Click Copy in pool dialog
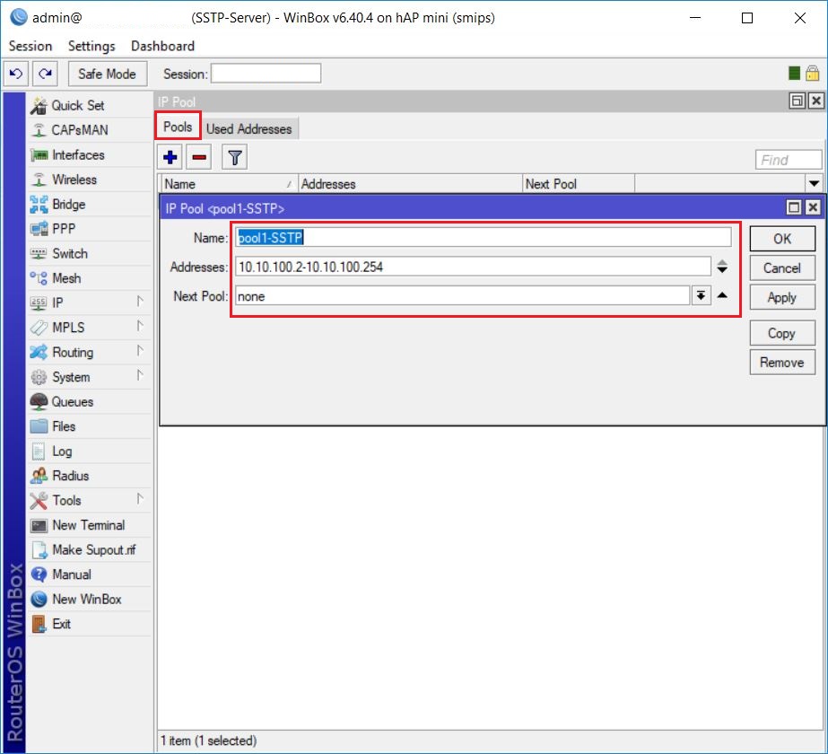 (782, 333)
